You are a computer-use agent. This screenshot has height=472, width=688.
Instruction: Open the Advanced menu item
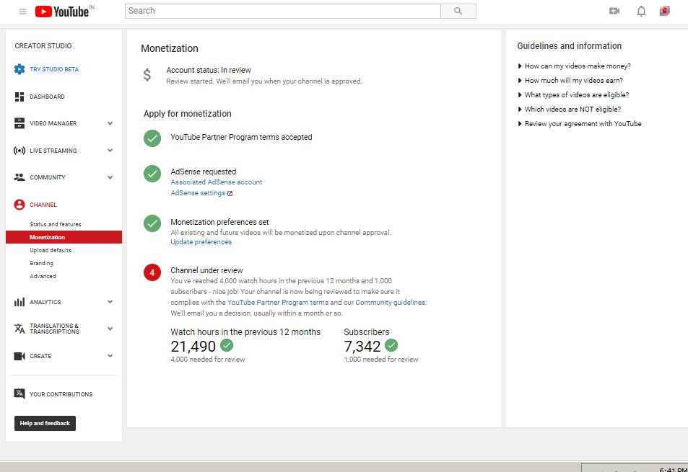click(43, 276)
